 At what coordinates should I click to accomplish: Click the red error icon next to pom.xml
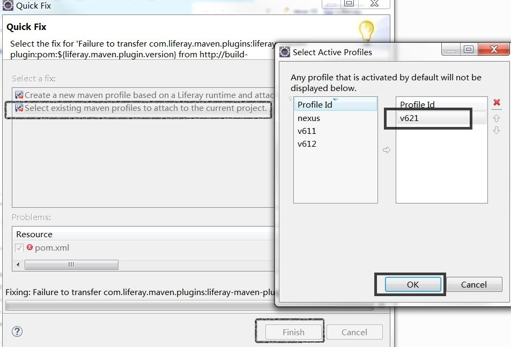click(x=29, y=247)
